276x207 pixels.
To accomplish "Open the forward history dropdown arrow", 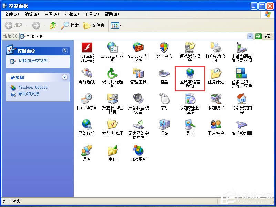I will click(x=44, y=25).
